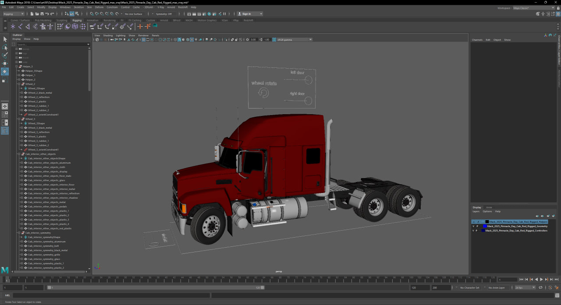The width and height of the screenshot is (561, 305).
Task: Pick the Create Joints tool on shelf
Action: coord(20,26)
